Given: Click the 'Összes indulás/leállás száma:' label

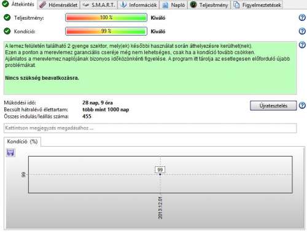Looking at the screenshot, I should (36, 117).
